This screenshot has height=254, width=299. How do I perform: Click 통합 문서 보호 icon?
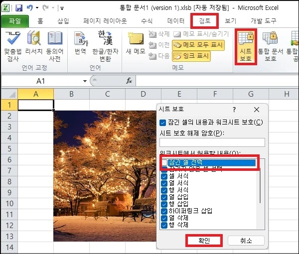pos(270,47)
